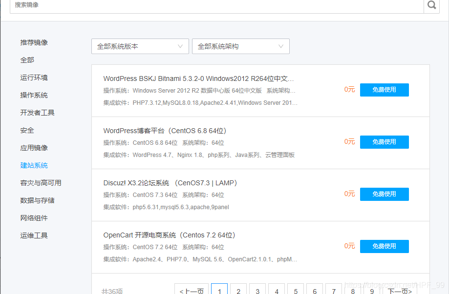The image size is (449, 294).
Task: Select 开发者工具 category
Action: pyautogui.click(x=37, y=113)
